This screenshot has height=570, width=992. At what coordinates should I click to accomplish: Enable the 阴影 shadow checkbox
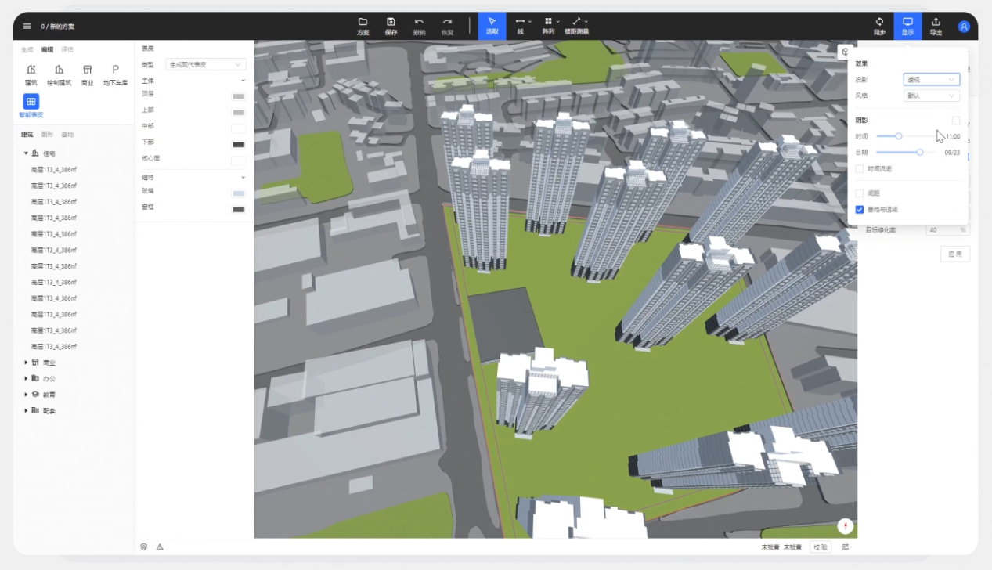click(x=955, y=121)
